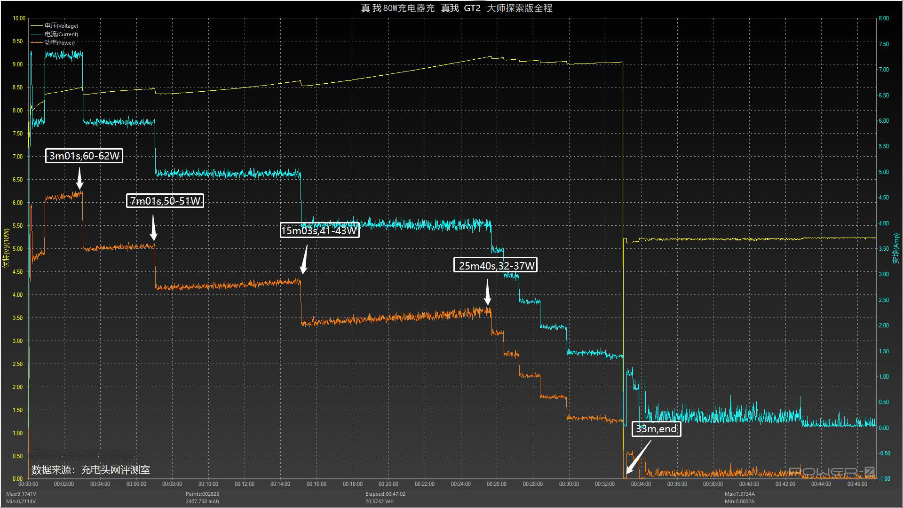Screen dimensions: 903x508
Task: Click the 4.00 tick on current axis
Action: (x=884, y=223)
